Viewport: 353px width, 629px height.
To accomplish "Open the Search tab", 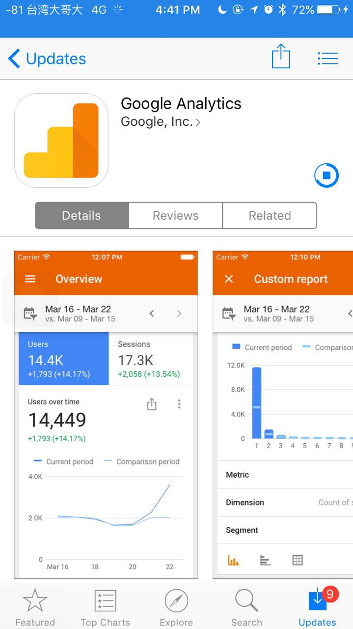I will coord(246,607).
